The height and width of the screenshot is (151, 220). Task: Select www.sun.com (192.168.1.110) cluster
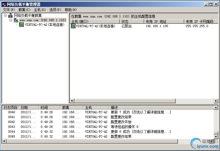(x=43, y=20)
